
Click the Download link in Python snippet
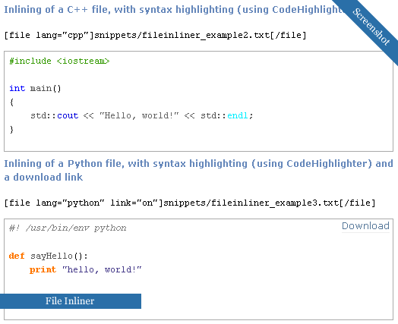365,225
